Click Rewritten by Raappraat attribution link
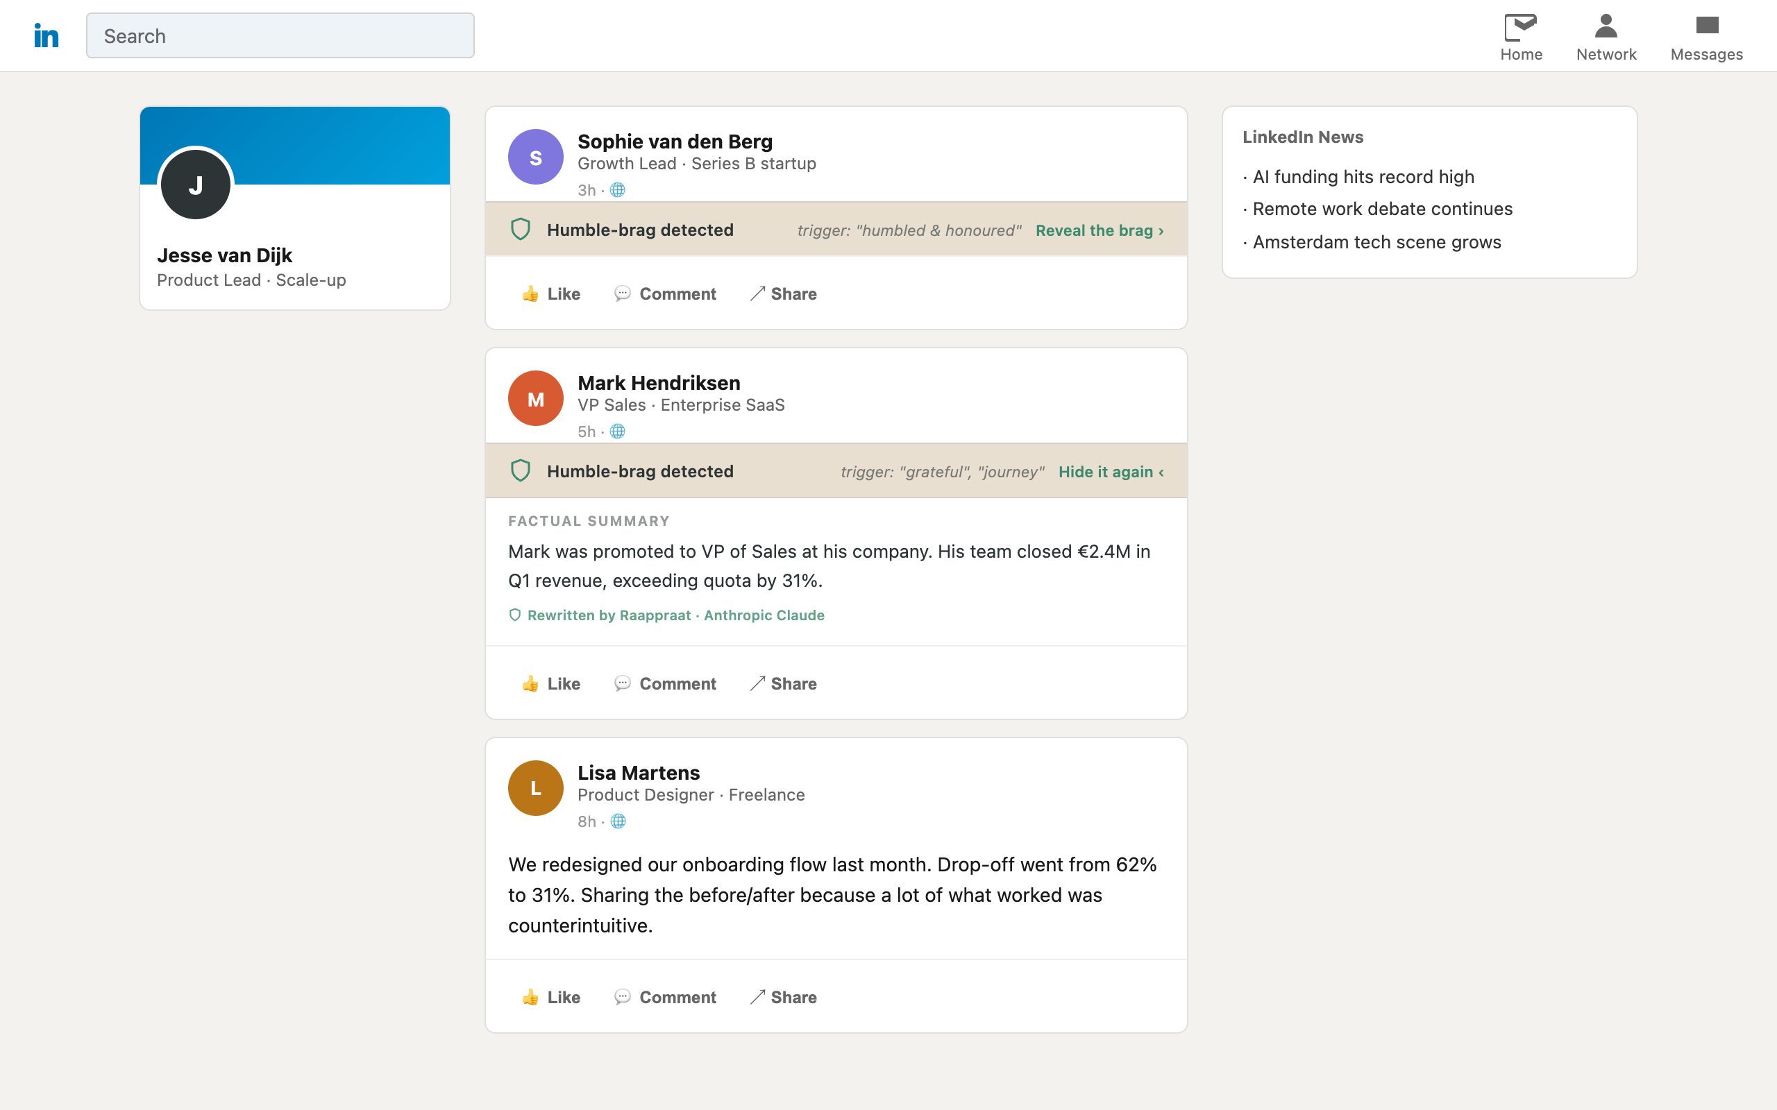This screenshot has height=1110, width=1777. point(675,615)
